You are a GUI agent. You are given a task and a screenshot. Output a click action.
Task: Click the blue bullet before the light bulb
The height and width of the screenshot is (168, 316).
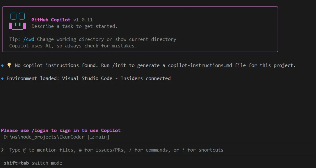click(x=2, y=65)
